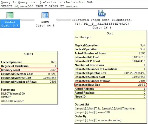Click the SELECT operator table icon

click(10, 15)
